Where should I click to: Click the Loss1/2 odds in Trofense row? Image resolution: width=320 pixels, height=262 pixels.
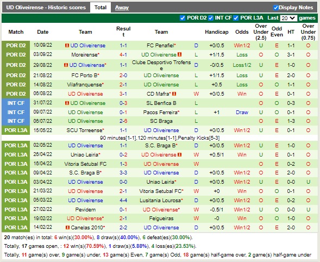tap(242, 65)
